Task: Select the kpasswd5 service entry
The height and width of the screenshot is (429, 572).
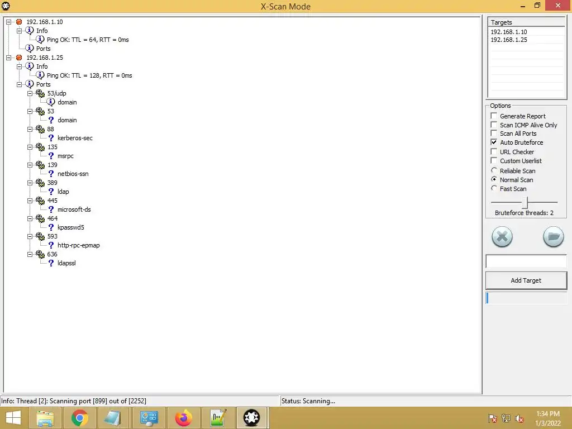Action: [71, 227]
